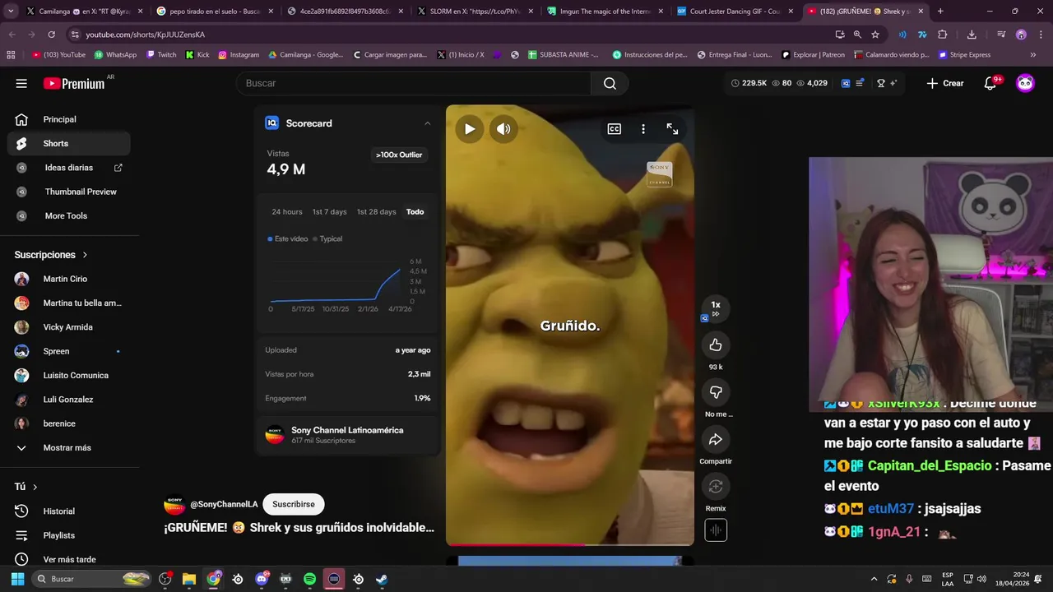This screenshot has height=592, width=1053.
Task: Toggle closed captions on the short
Action: [x=615, y=129]
